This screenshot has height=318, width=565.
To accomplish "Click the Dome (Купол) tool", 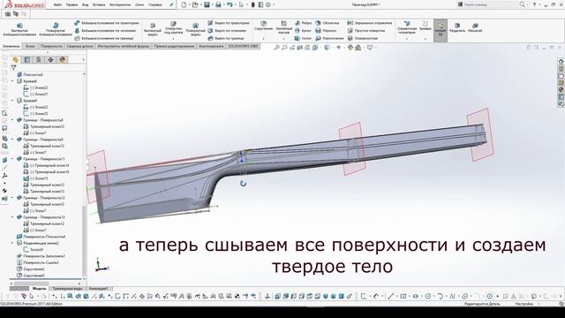I will coord(303,31).
